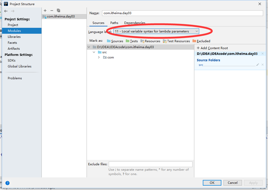Close the Project Structure dialog
Viewport: 268px width, 190px height.
coord(260,4)
